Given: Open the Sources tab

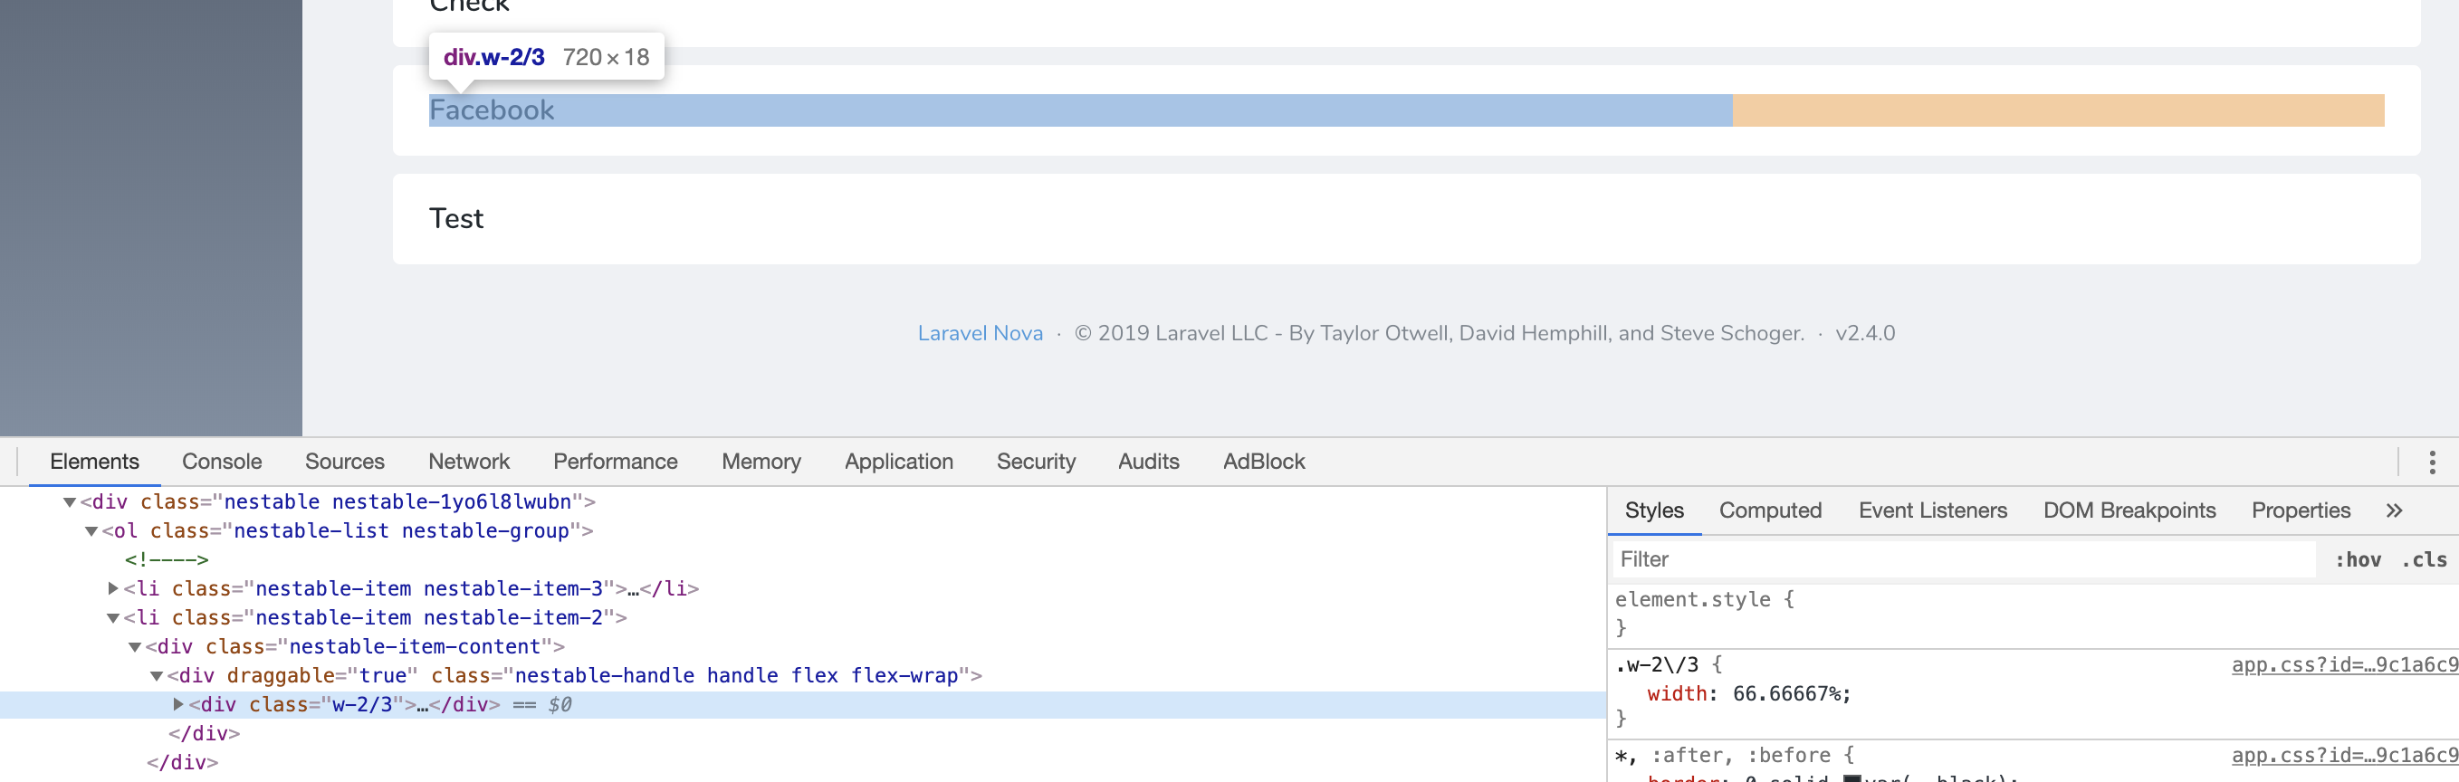Looking at the screenshot, I should pos(345,463).
